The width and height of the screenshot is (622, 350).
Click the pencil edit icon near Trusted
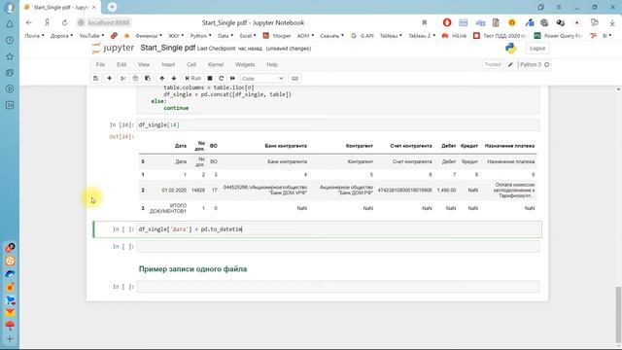510,64
